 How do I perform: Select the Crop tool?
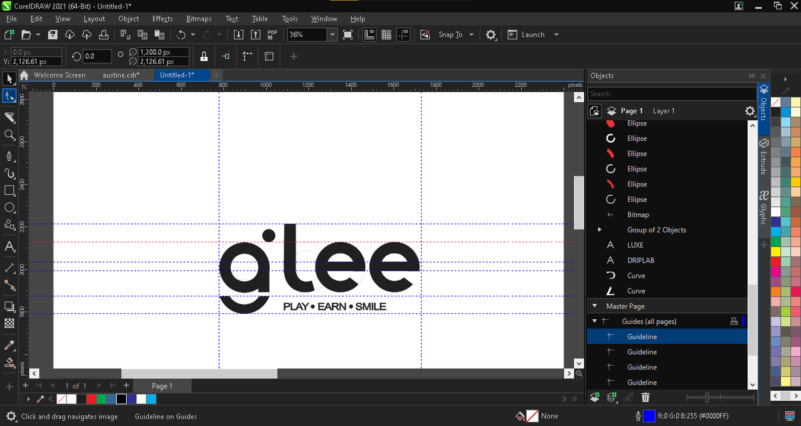pyautogui.click(x=9, y=118)
